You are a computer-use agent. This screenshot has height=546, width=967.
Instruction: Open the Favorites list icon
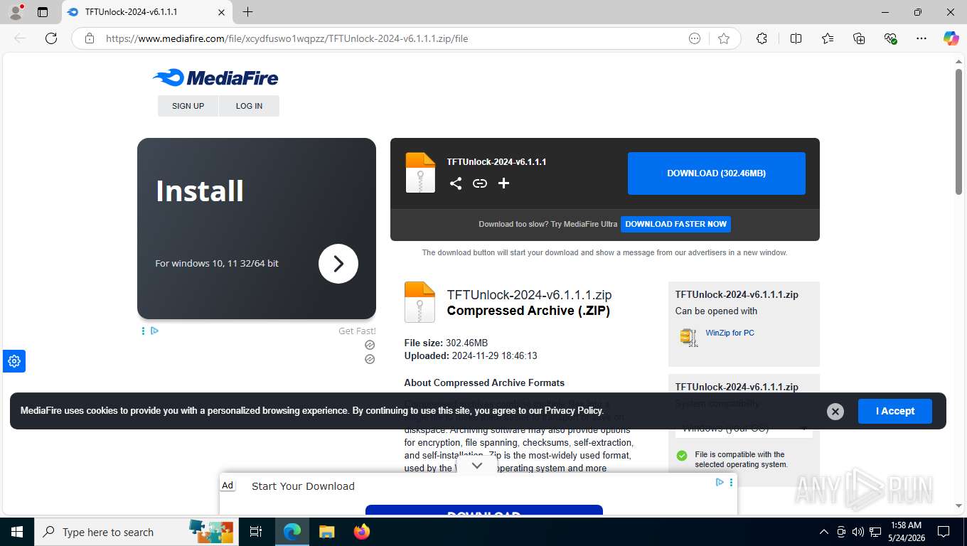[x=828, y=38]
